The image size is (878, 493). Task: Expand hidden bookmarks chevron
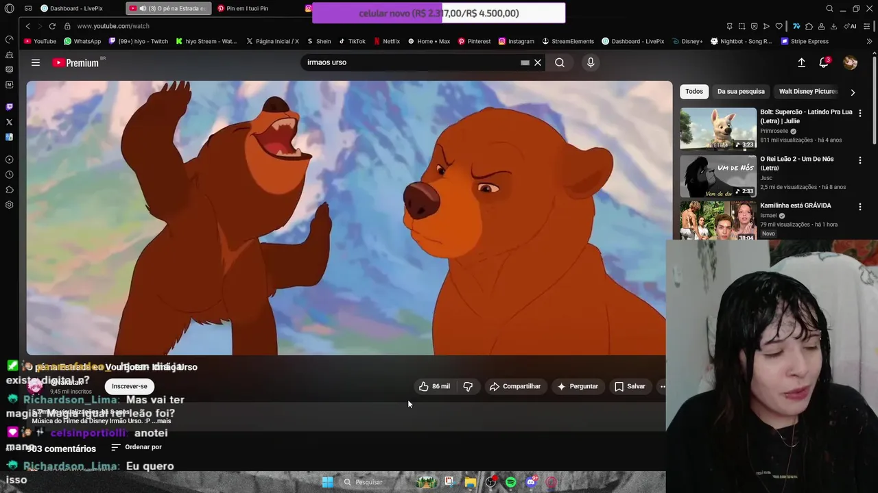coord(869,41)
